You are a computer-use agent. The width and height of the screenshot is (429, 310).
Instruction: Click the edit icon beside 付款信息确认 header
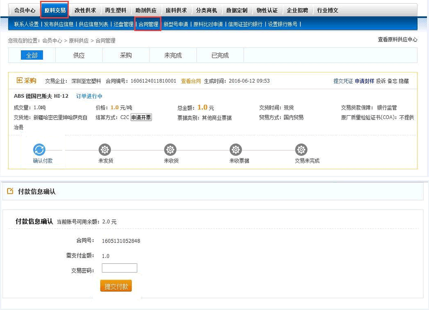click(x=10, y=191)
